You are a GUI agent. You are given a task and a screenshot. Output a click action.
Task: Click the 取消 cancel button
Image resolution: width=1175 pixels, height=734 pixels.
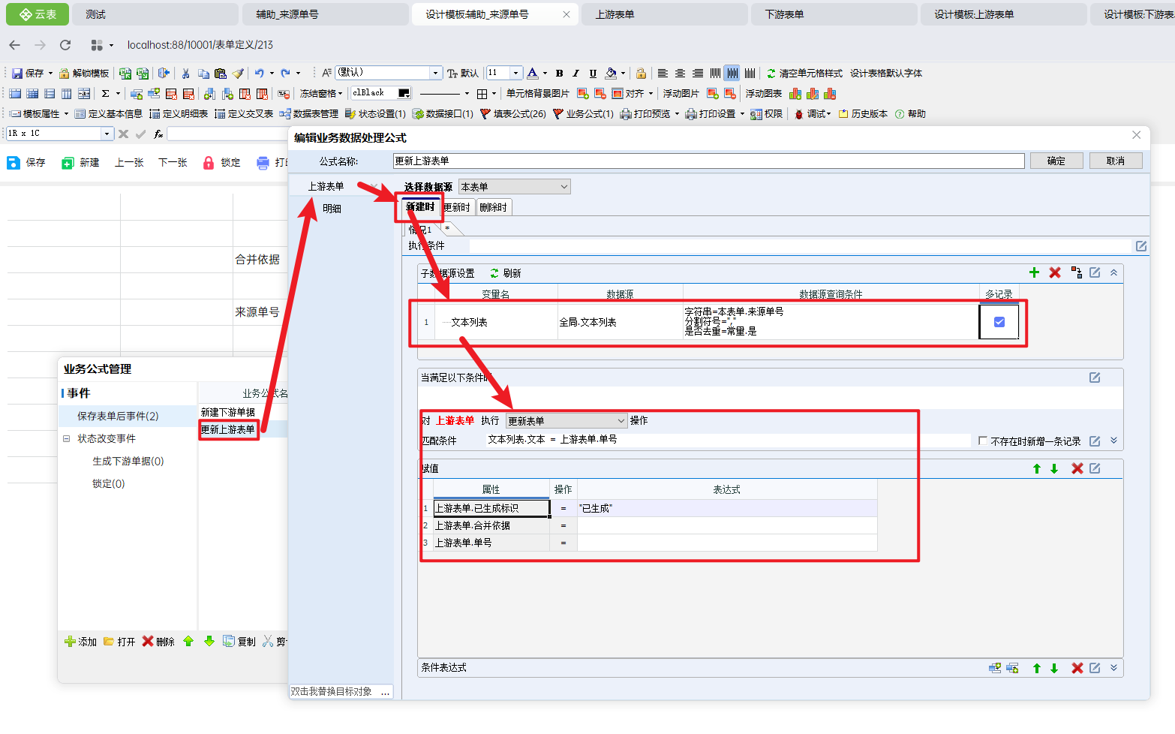1115,161
